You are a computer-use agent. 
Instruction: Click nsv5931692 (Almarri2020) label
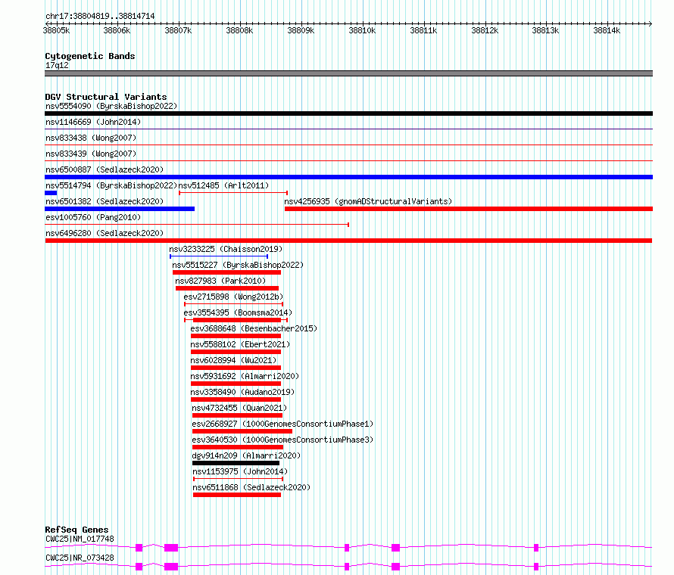click(245, 376)
